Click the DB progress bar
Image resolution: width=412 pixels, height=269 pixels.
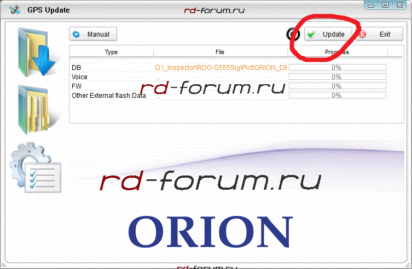coord(337,68)
